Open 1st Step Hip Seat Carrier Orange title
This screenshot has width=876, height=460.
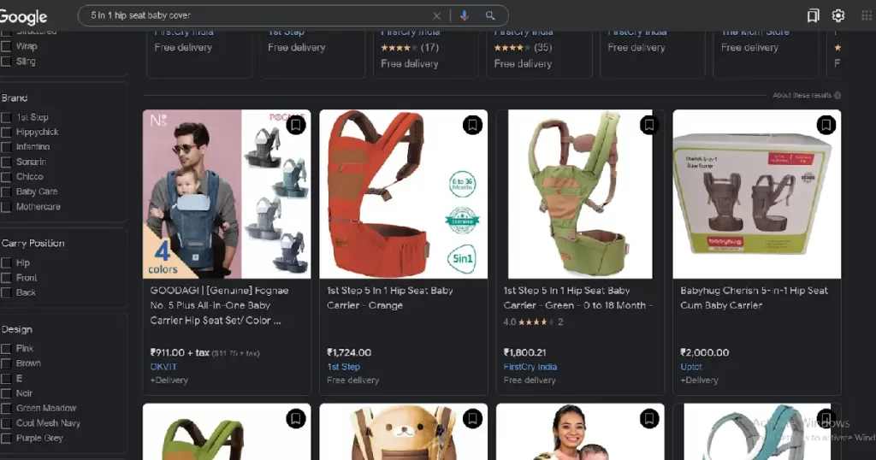tap(389, 298)
